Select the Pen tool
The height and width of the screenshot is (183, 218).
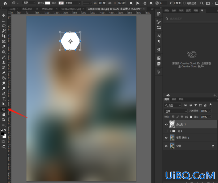click(4, 94)
